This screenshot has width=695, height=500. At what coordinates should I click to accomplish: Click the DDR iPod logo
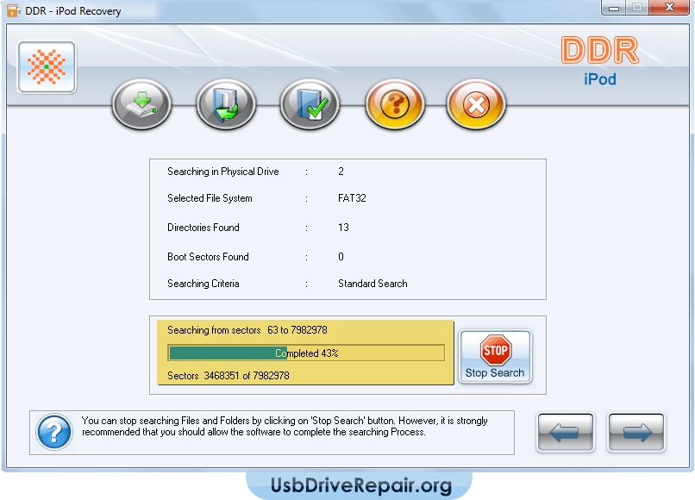pos(600,61)
